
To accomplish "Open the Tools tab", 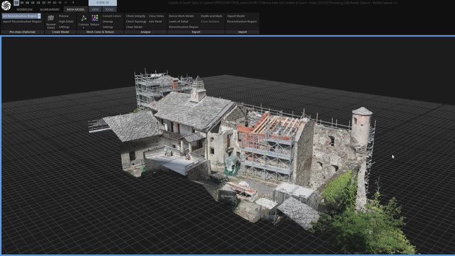I will pos(109,10).
